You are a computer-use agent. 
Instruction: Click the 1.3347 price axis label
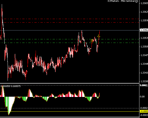144,55
